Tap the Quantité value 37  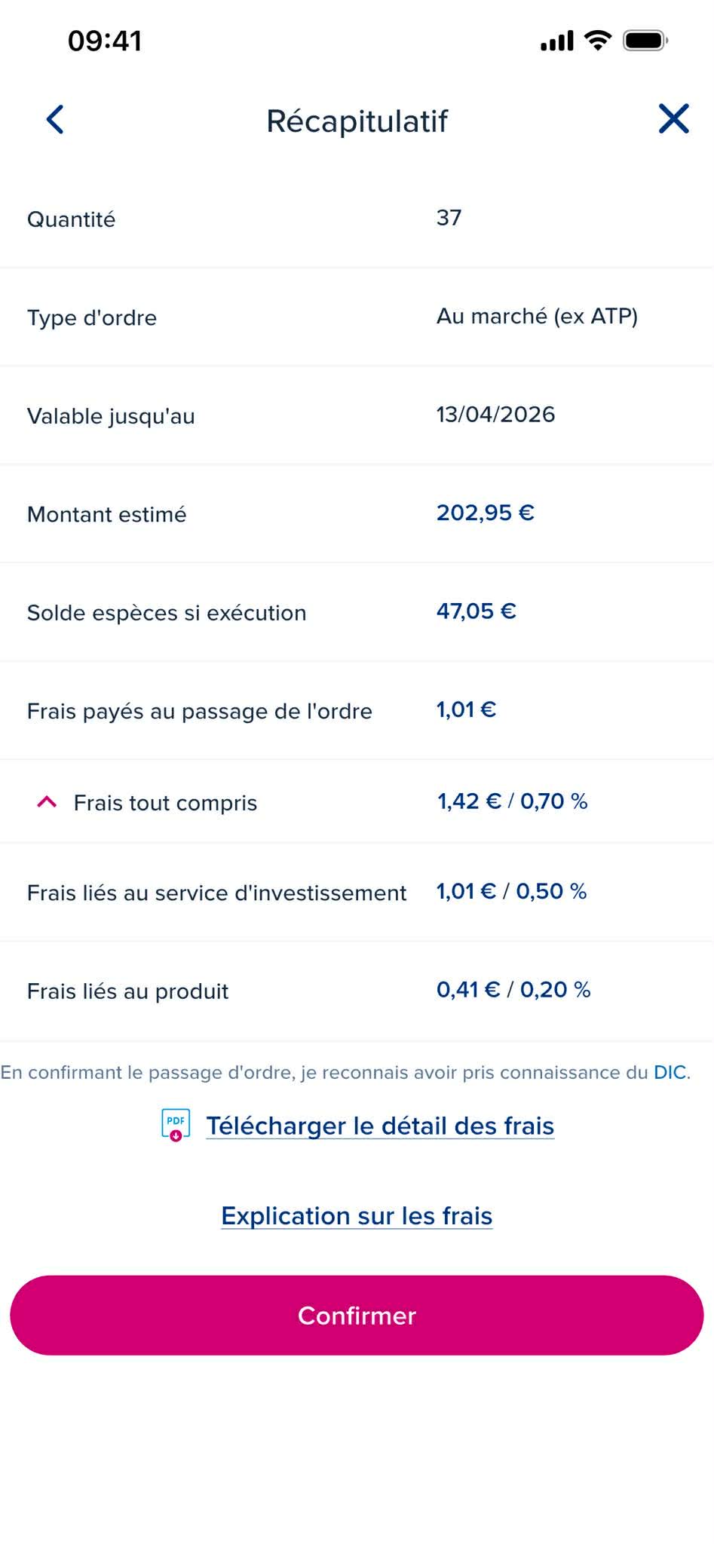coord(449,218)
